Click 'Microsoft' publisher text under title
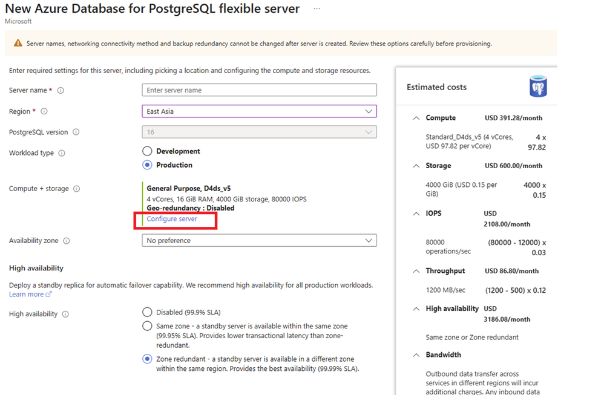Viewport: 604px width, 395px height. tap(18, 21)
